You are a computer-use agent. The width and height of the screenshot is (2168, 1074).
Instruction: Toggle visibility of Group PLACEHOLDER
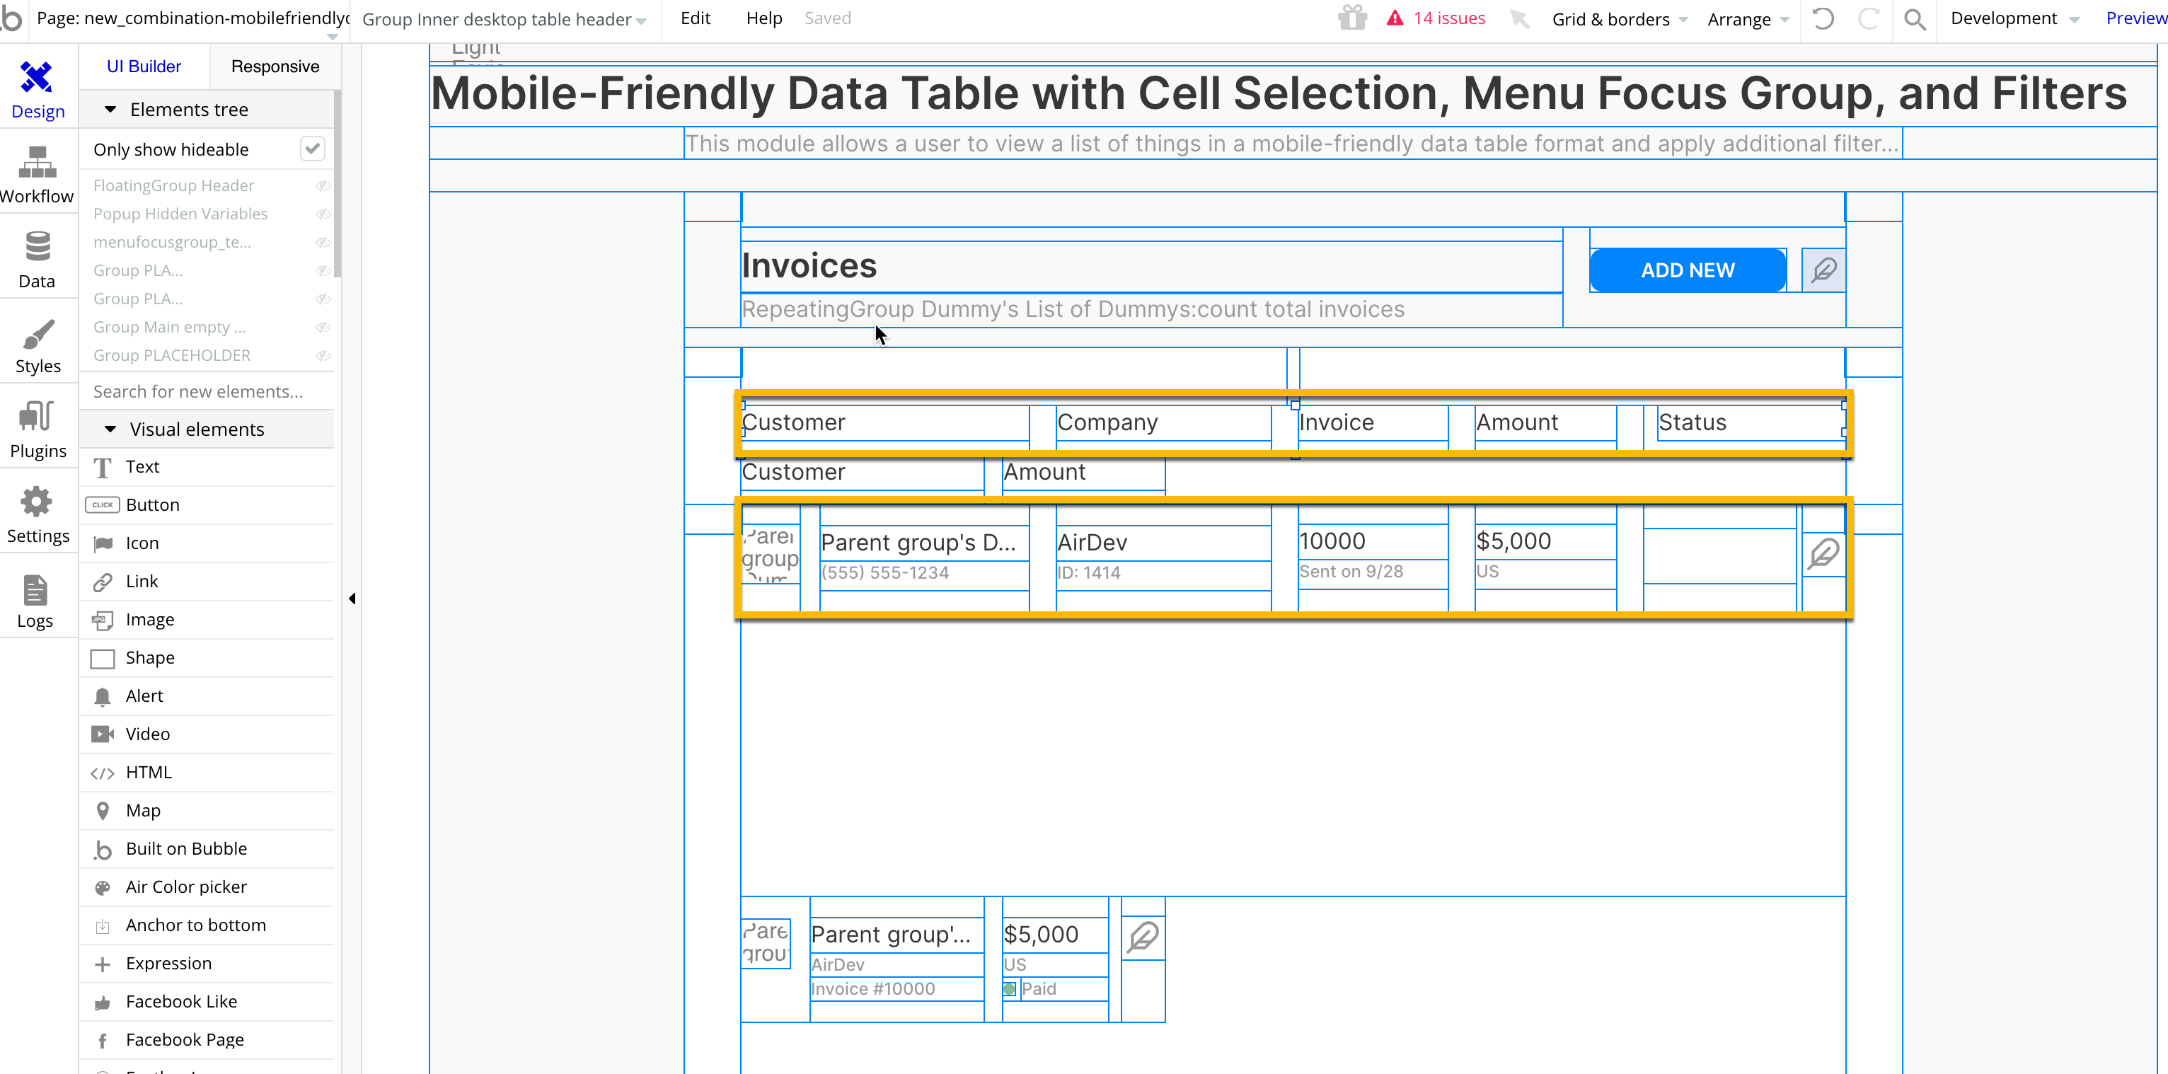click(323, 356)
